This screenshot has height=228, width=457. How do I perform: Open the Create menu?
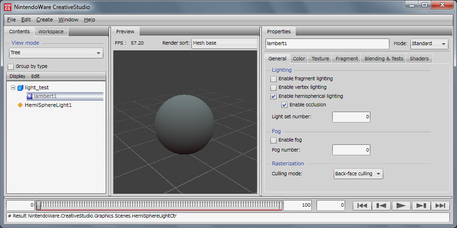44,19
